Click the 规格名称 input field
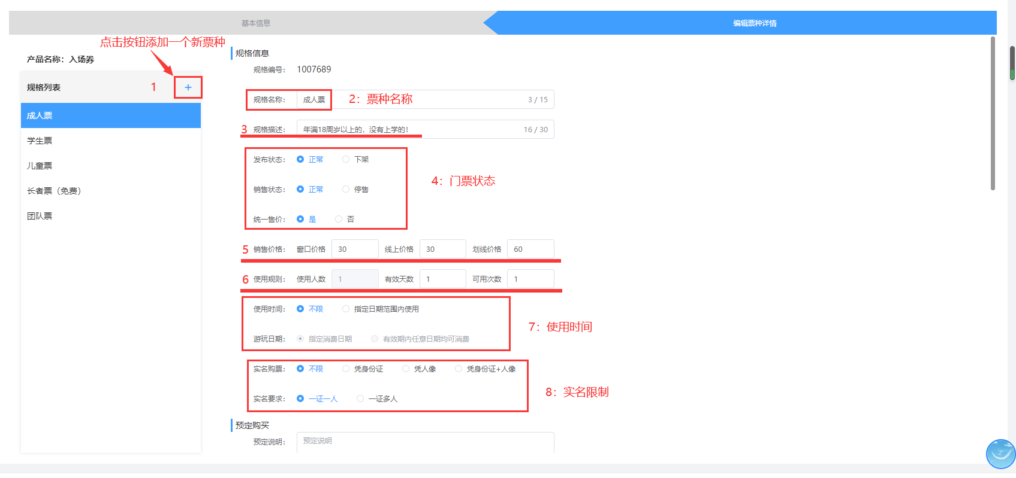Screen dimensions: 1016x478 (x=420, y=99)
